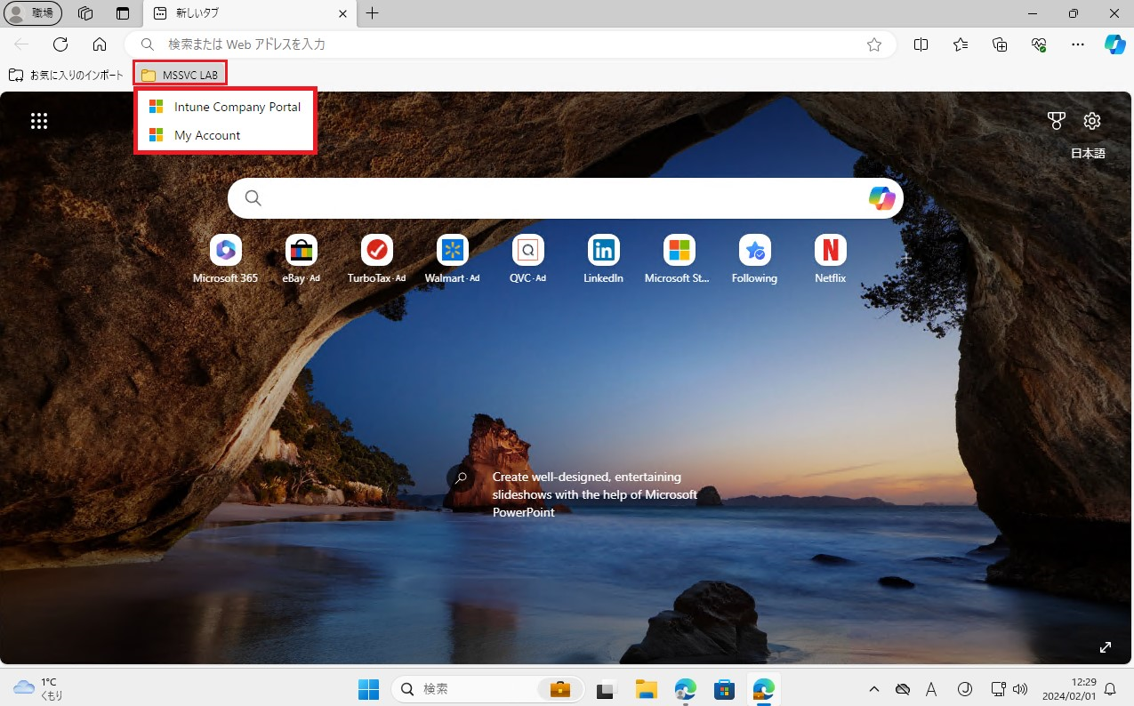Open TurboTax quick link tile
The width and height of the screenshot is (1134, 706).
click(377, 260)
